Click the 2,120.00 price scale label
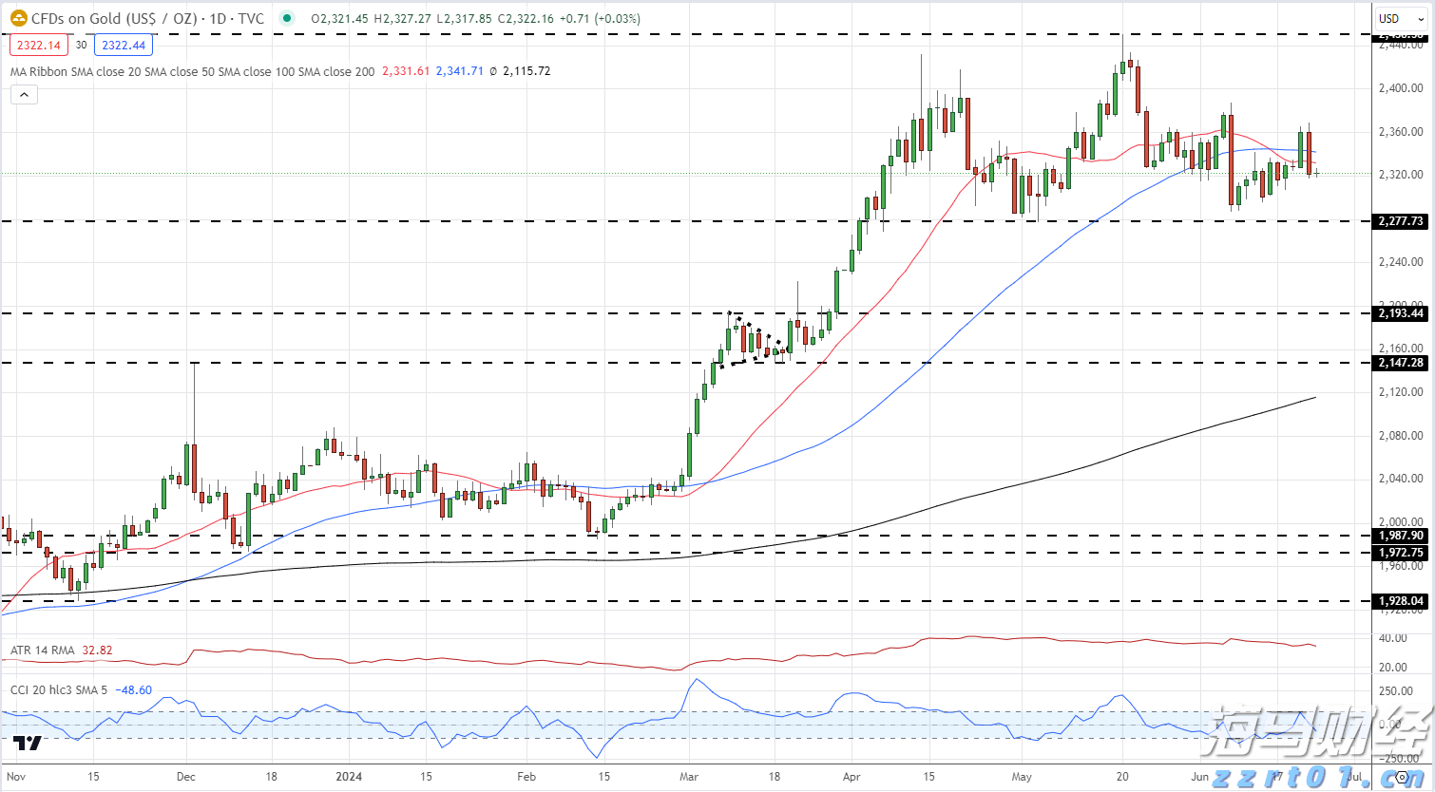The width and height of the screenshot is (1435, 792). pos(1402,392)
